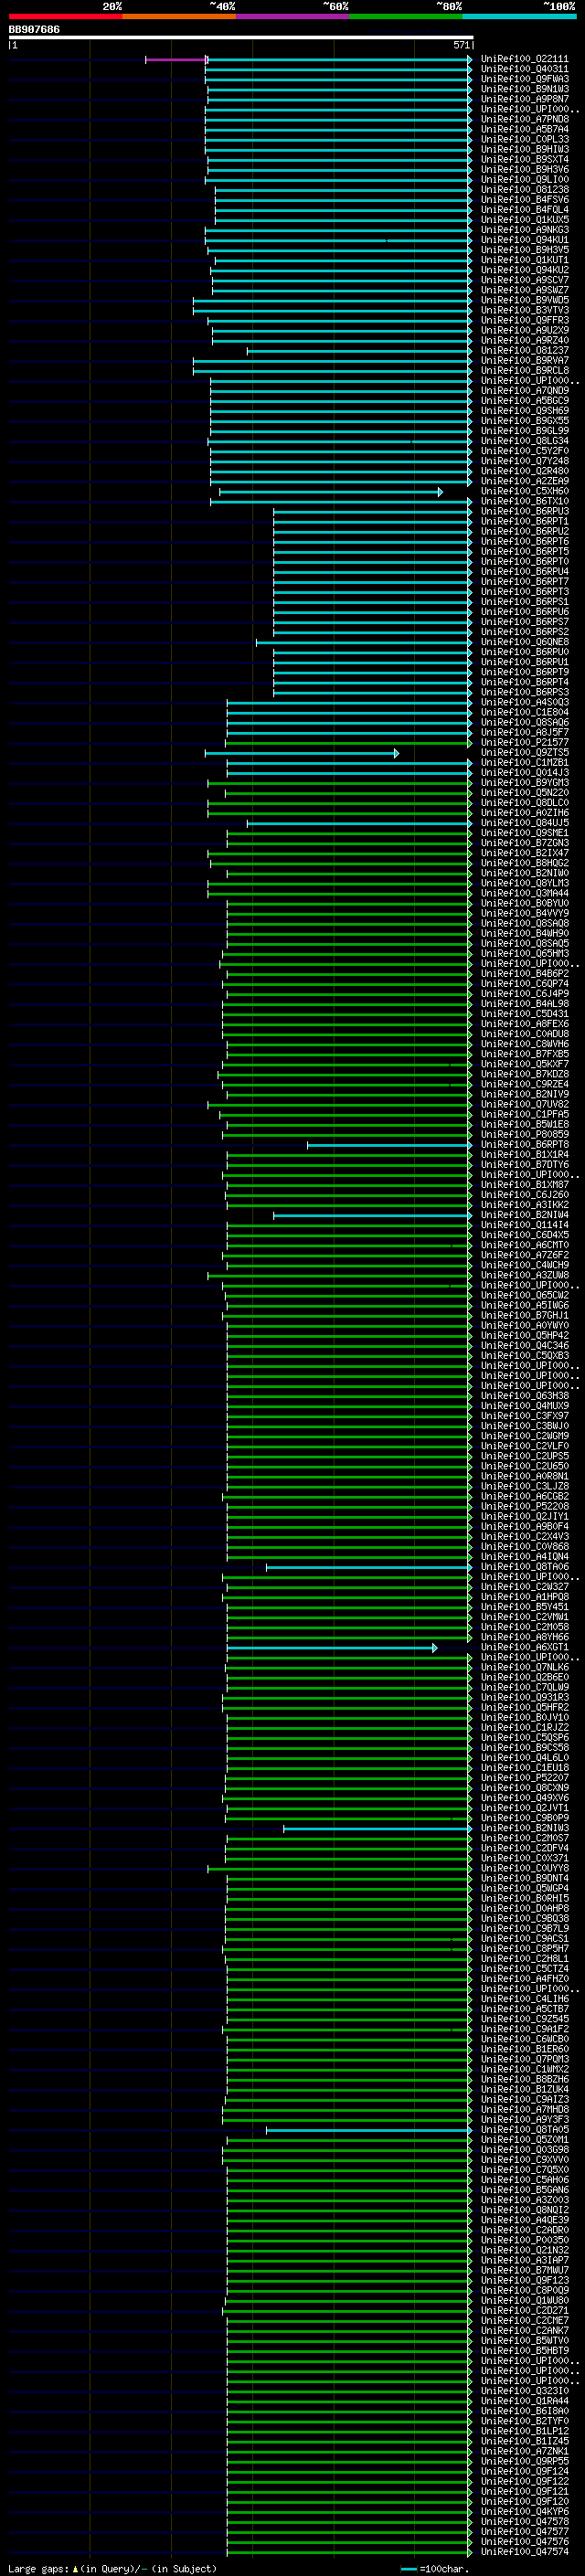Select the UniRef100_Q6QNE8 label
585x2576 pixels.
pyautogui.click(x=524, y=642)
